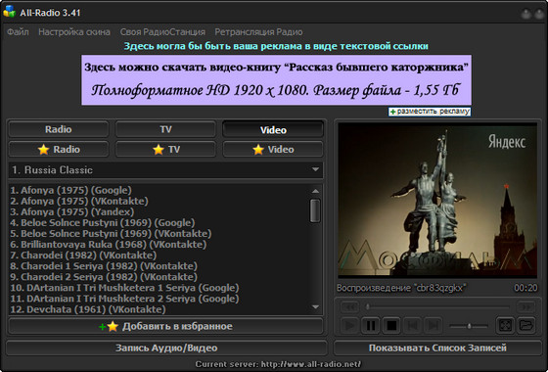
Task: Select 4. Beloe Solnce Pustyni (1969) (Google)
Action: 103,223
